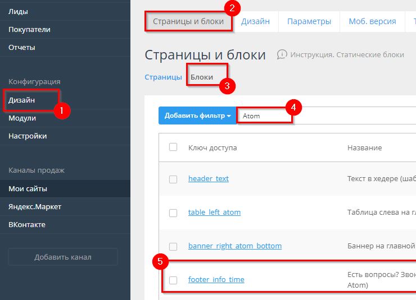
Task: Mark the footer_info_time row checkbox
Action: coord(173,280)
